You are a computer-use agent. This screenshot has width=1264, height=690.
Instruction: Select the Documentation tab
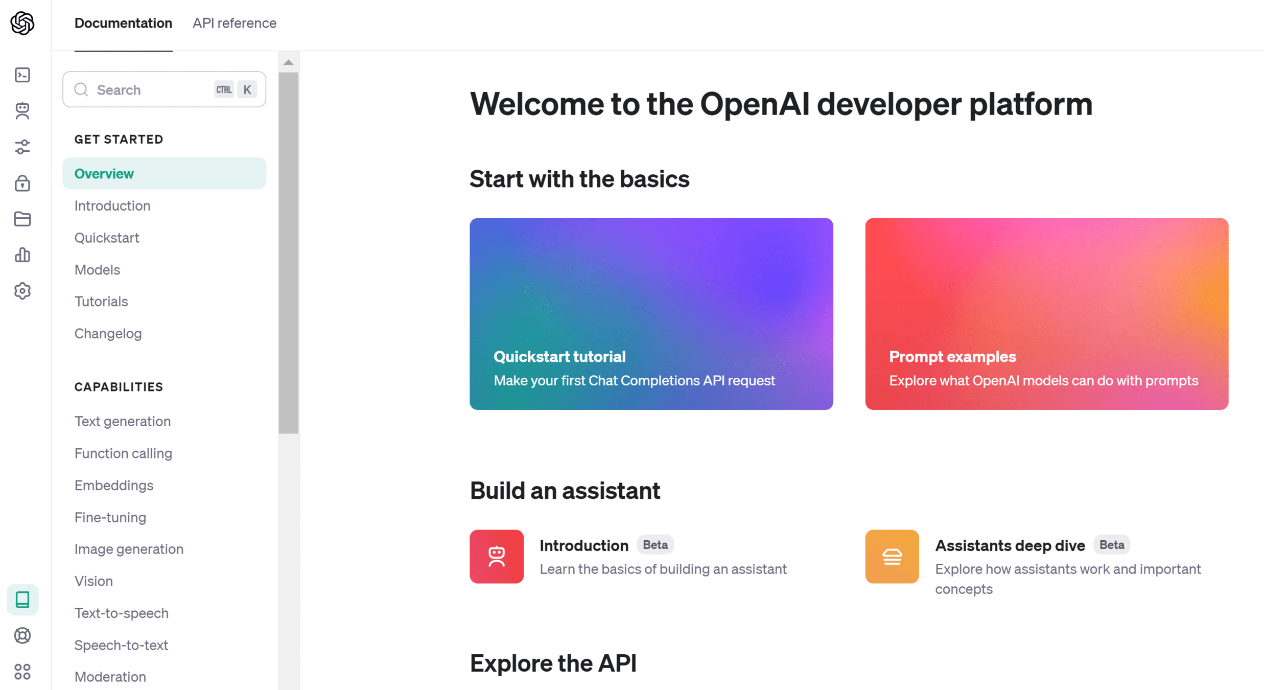(x=123, y=23)
